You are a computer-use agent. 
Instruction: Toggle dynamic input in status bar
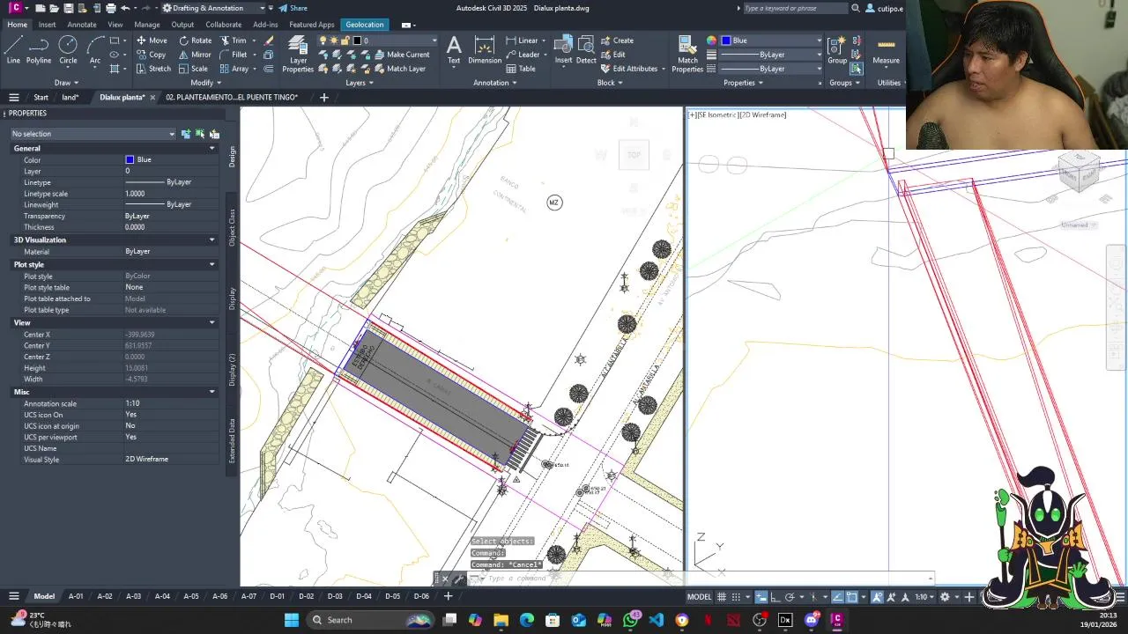[x=761, y=597]
